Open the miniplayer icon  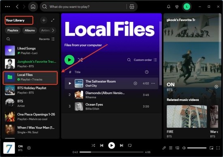pos(211,148)
